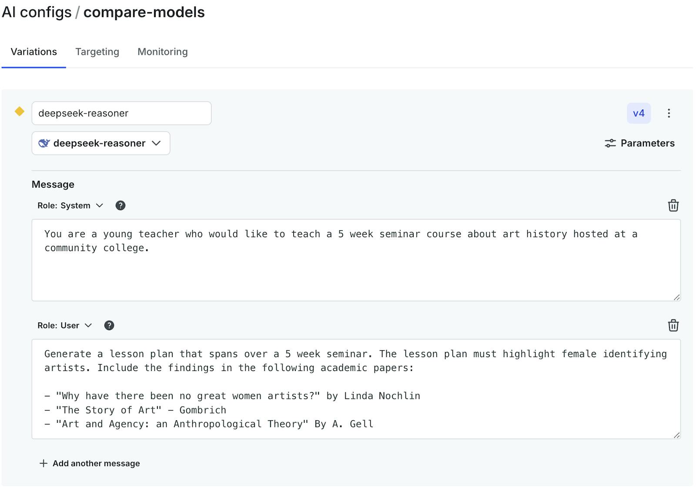The image size is (696, 494).
Task: Open the three-dot variation options menu
Action: pos(669,113)
